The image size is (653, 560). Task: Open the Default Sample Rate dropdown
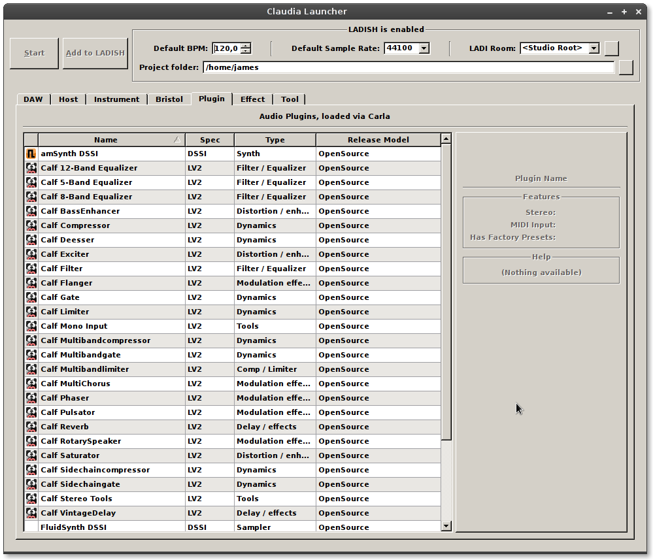(424, 48)
